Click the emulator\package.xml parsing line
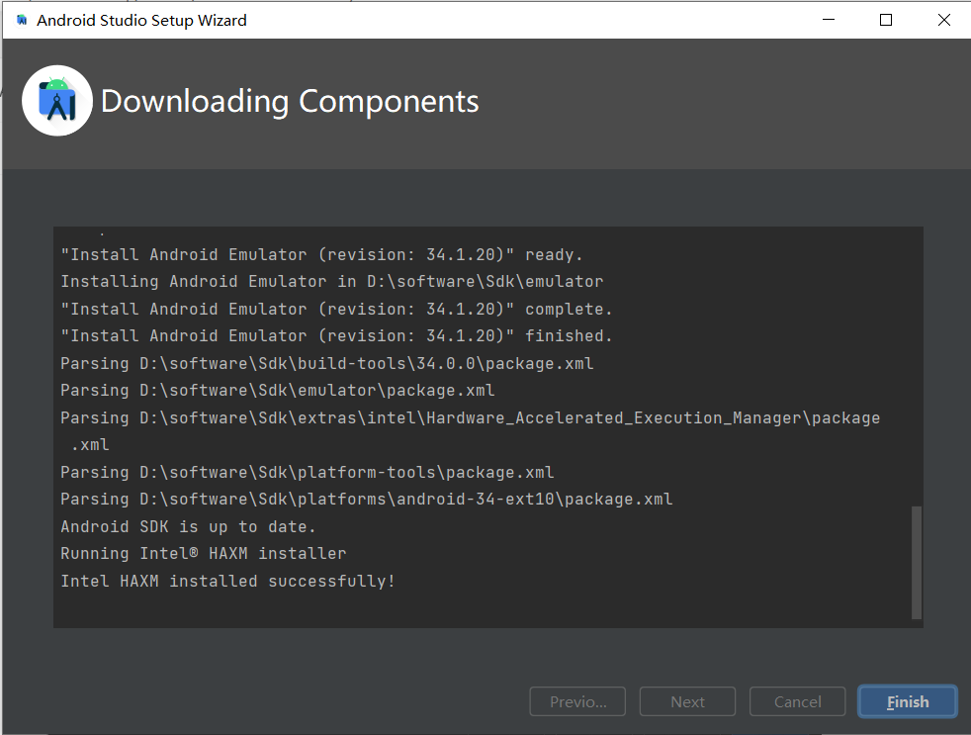The image size is (971, 735). tap(278, 391)
